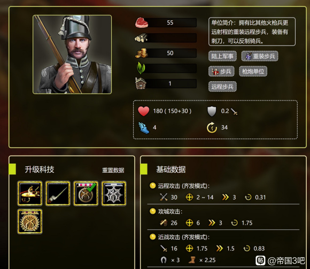Select the flintlock musket upgrade icon
Image resolution: width=310 pixels, height=269 pixels.
[30, 194]
